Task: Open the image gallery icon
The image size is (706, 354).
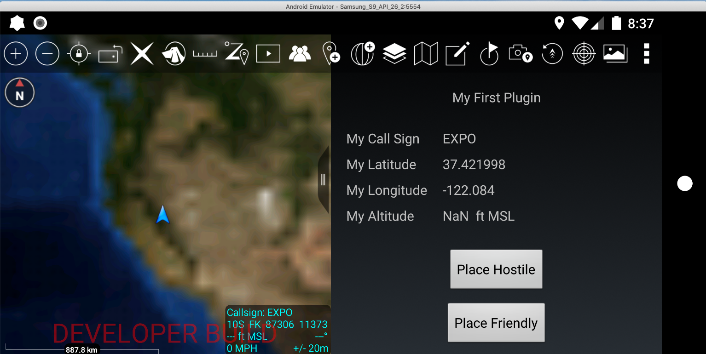Action: click(615, 53)
